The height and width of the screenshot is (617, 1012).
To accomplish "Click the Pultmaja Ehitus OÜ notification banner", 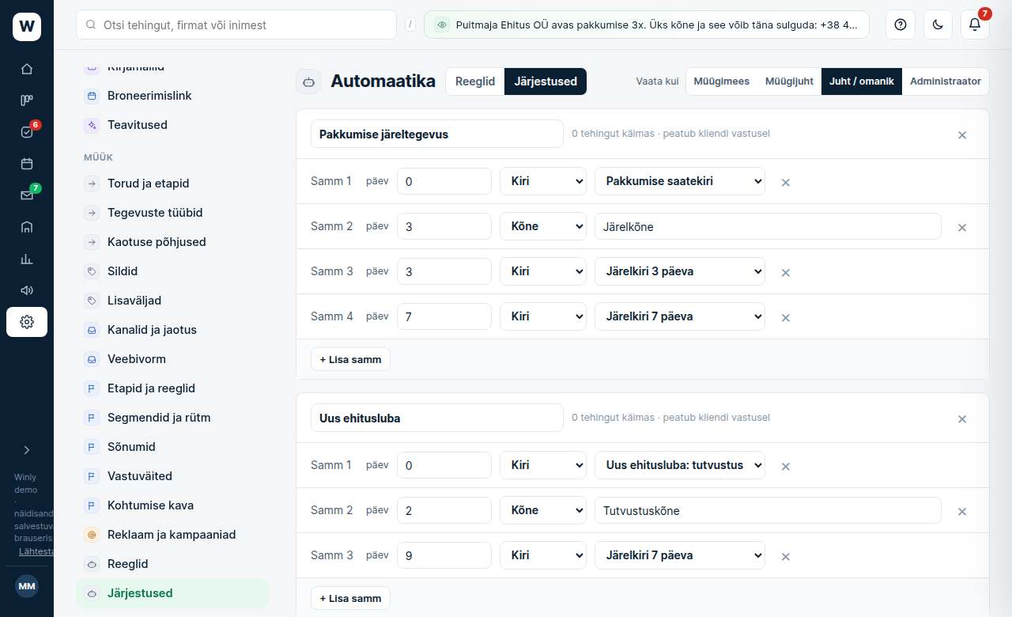I will tap(647, 25).
